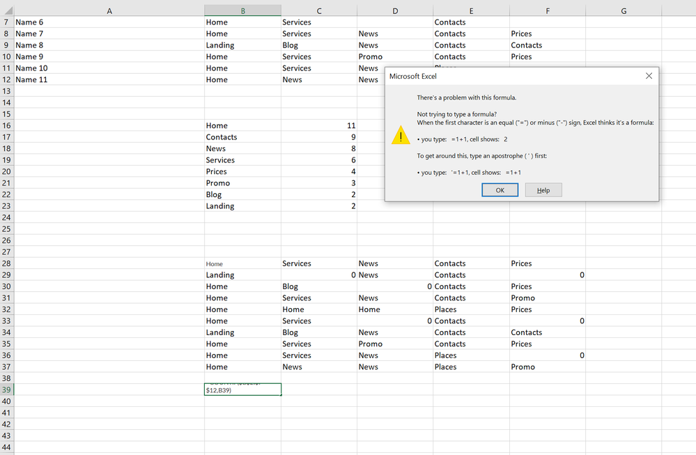Screen dimensions: 696x455
Task: Select Blog cell in row 30
Action: pyautogui.click(x=319, y=287)
